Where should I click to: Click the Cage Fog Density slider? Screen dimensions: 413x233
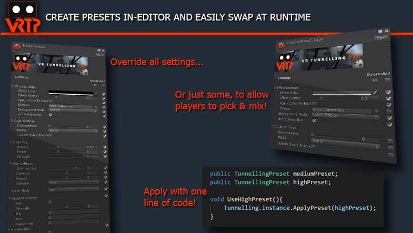click(67, 147)
